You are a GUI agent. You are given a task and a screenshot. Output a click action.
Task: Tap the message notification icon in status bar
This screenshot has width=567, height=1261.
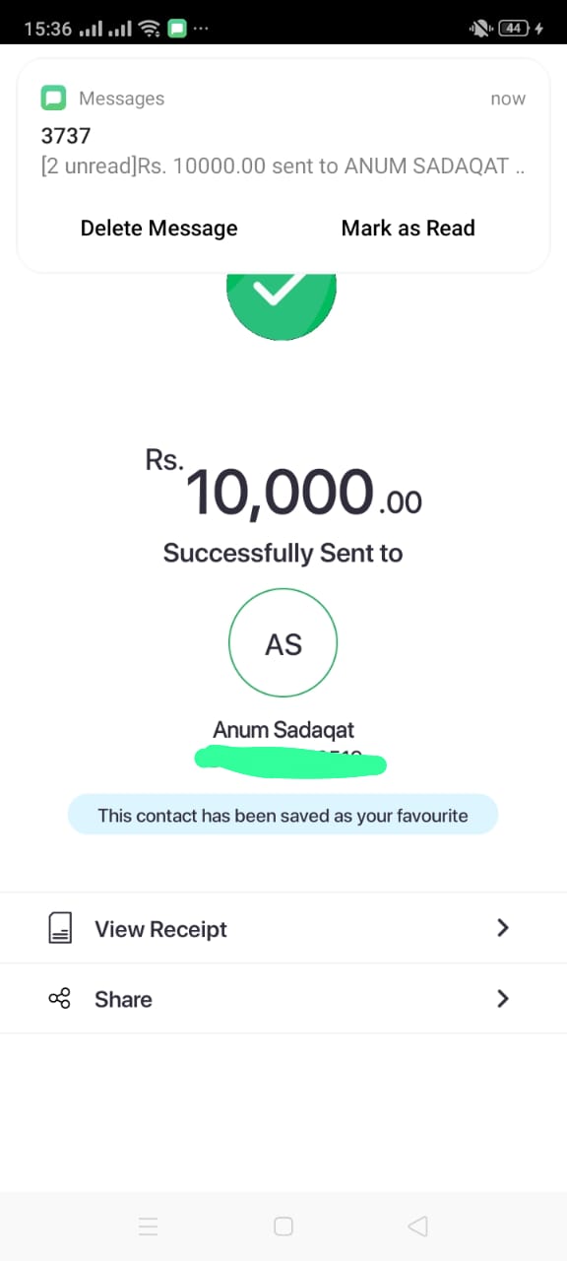(177, 29)
